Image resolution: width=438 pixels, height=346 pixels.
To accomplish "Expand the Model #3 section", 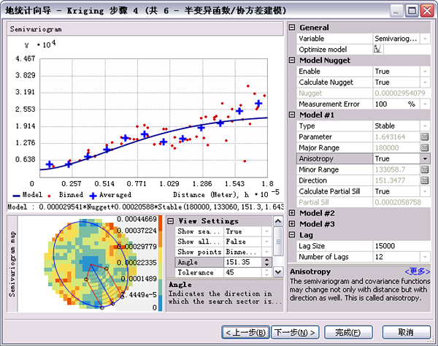I will [292, 224].
